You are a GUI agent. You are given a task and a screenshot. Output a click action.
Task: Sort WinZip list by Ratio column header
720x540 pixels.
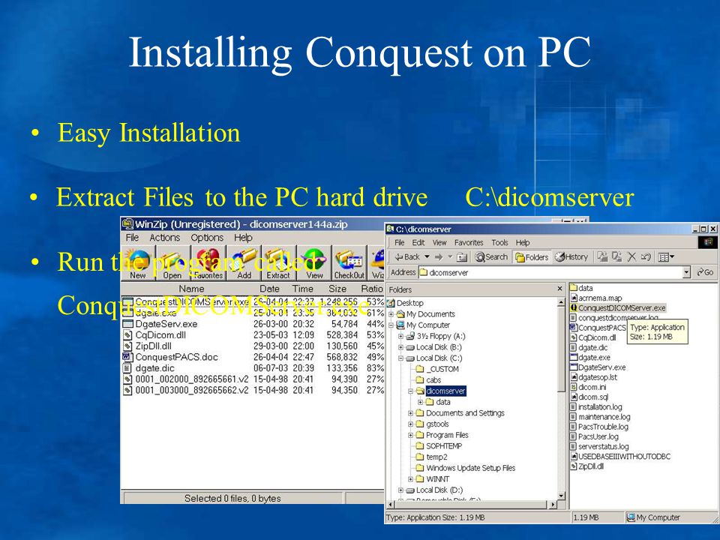coord(372,289)
